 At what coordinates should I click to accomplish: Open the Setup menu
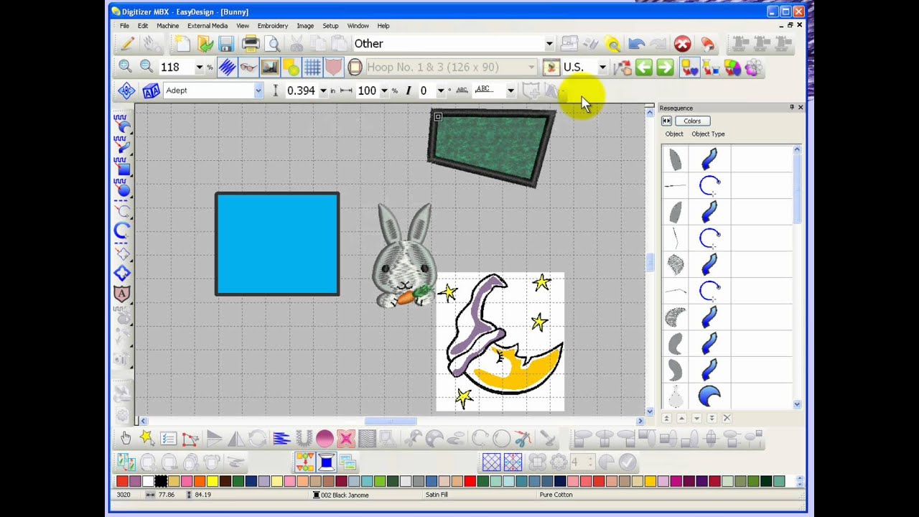pyautogui.click(x=330, y=26)
